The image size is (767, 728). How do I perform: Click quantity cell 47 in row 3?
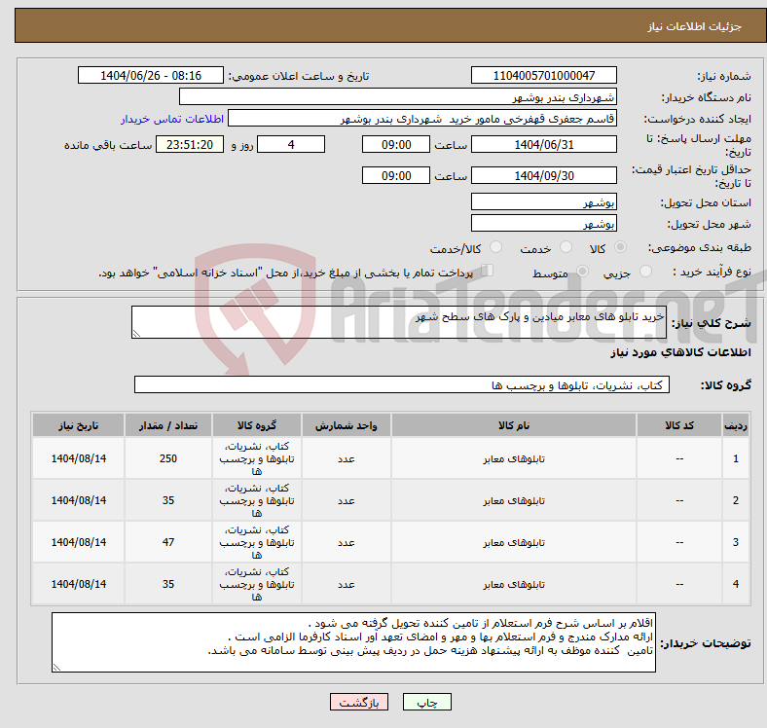point(168,542)
